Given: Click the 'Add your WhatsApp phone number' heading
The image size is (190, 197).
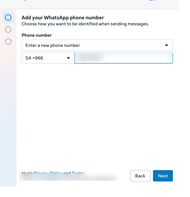Looking at the screenshot, I should [62, 18].
